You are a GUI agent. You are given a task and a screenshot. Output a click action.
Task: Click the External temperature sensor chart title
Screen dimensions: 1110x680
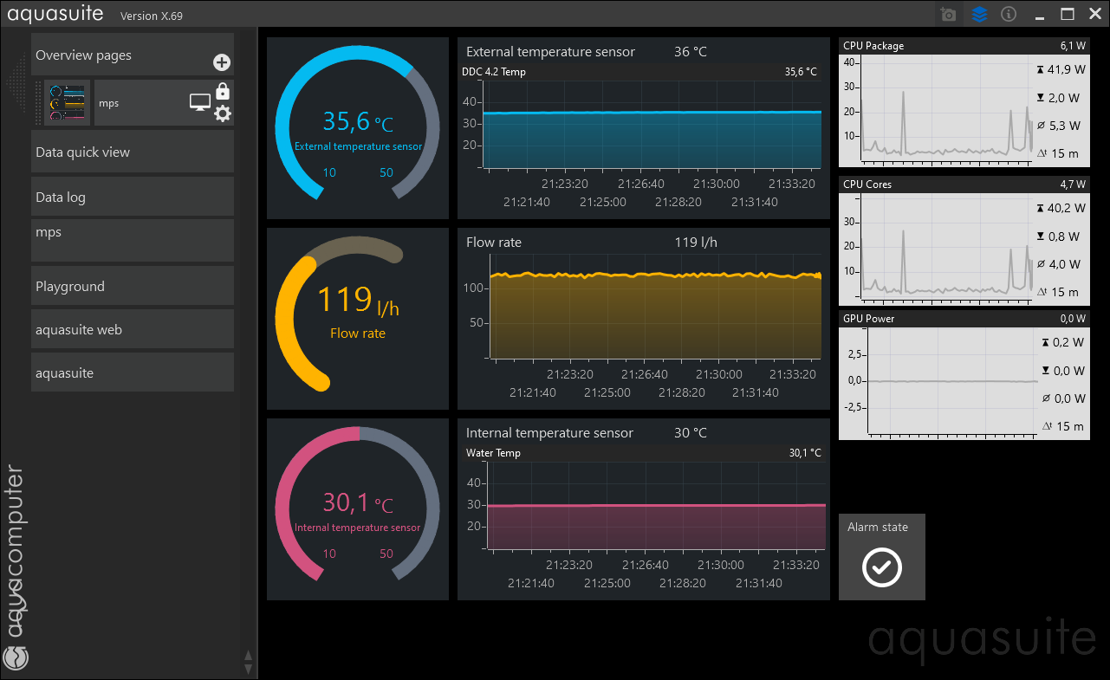(x=550, y=52)
